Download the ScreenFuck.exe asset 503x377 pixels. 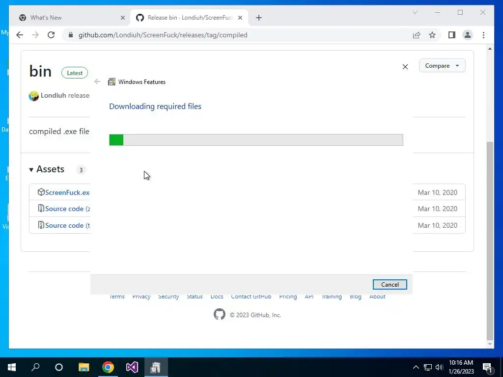tap(67, 192)
